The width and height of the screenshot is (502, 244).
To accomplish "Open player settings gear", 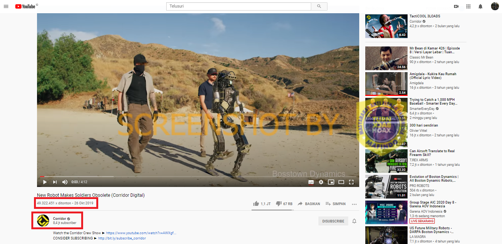I will pos(321,182).
